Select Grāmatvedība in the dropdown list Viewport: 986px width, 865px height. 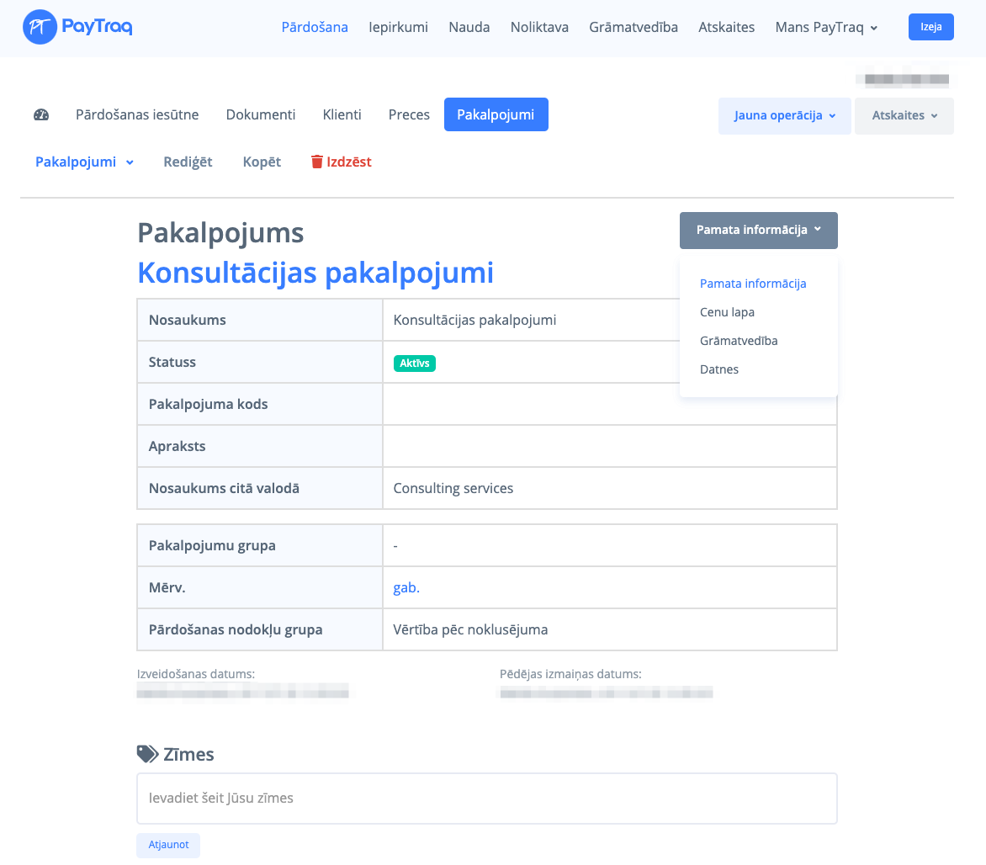point(739,341)
